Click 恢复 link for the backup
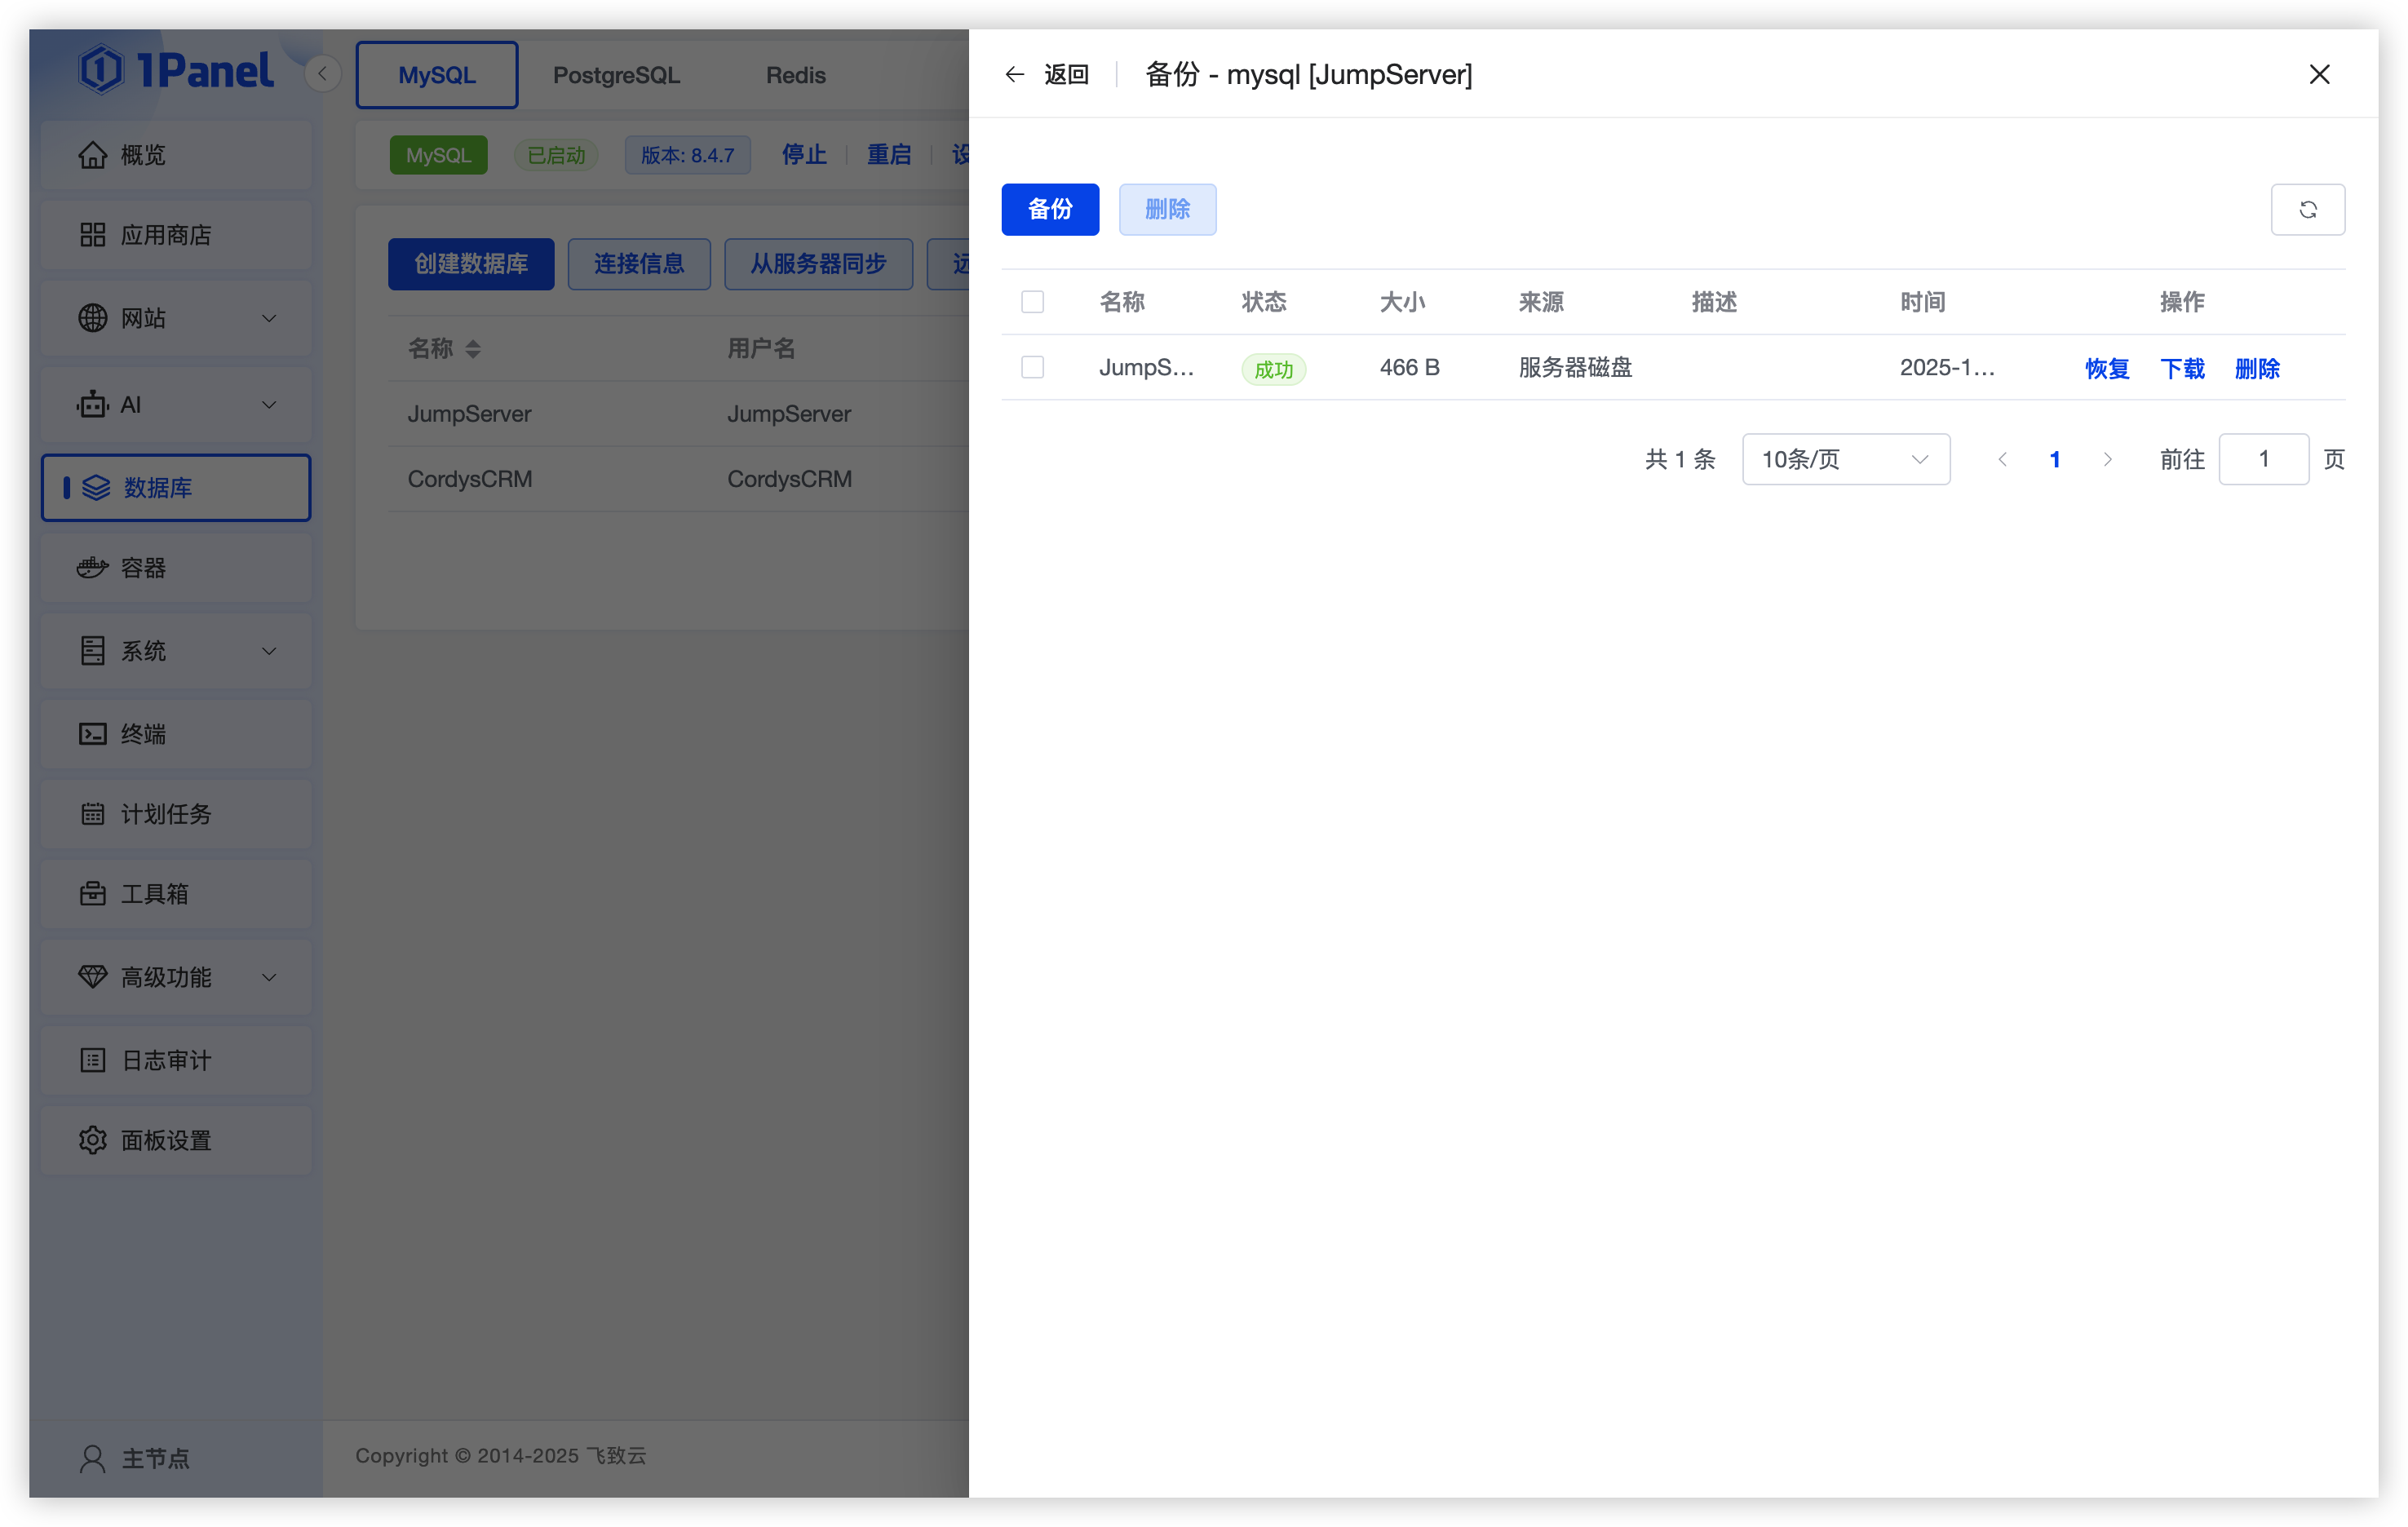This screenshot has width=2408, height=1527. [x=2106, y=369]
